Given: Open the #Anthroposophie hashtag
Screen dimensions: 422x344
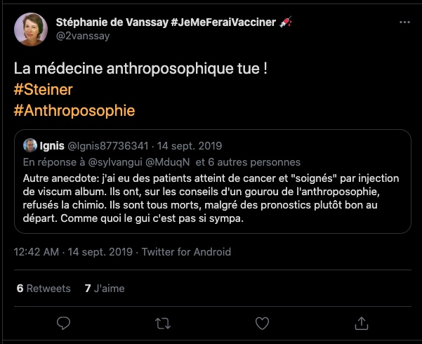Looking at the screenshot, I should 74,111.
